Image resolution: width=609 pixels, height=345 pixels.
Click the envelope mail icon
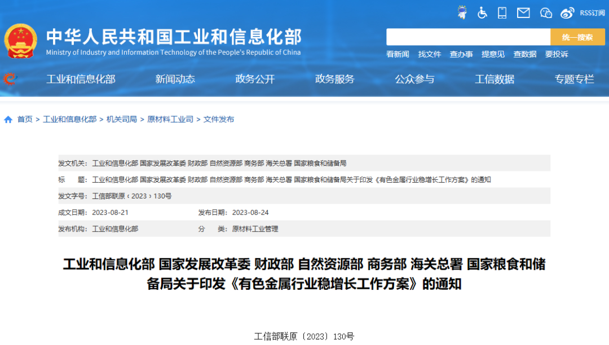523,13
